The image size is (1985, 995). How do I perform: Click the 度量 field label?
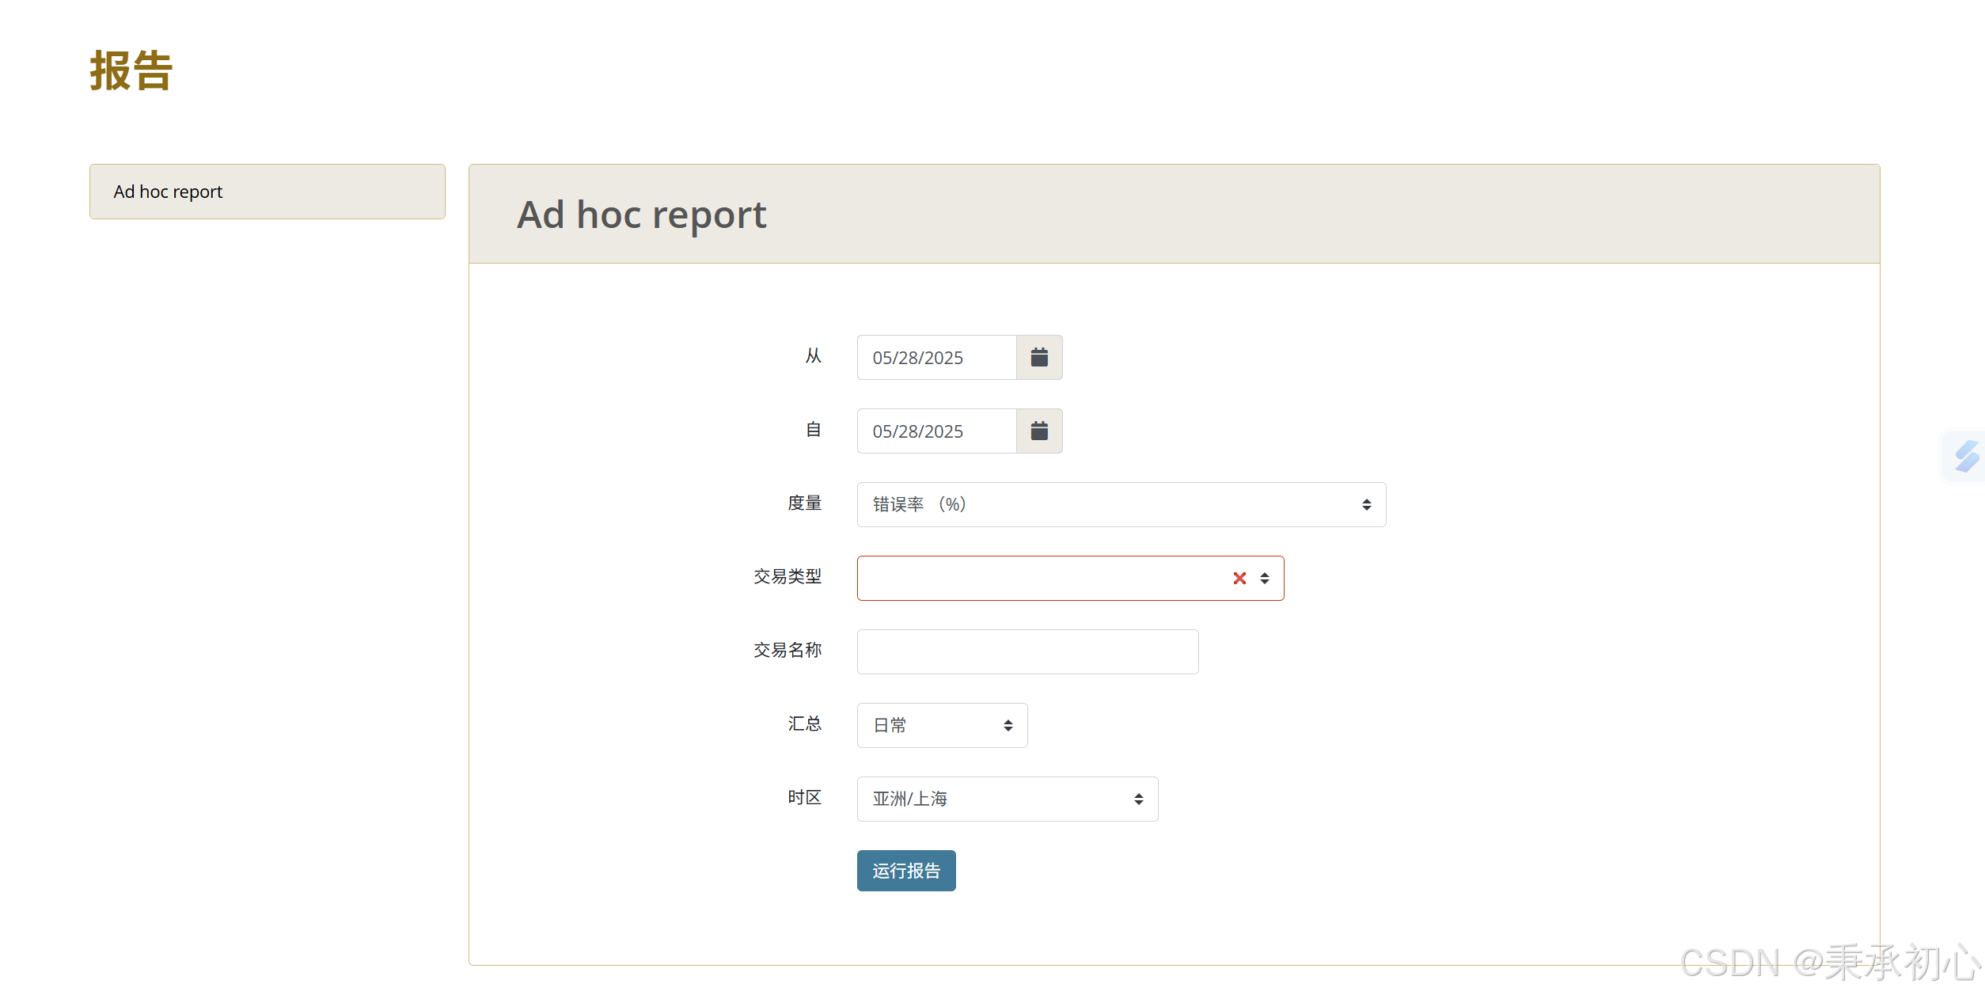(x=804, y=503)
